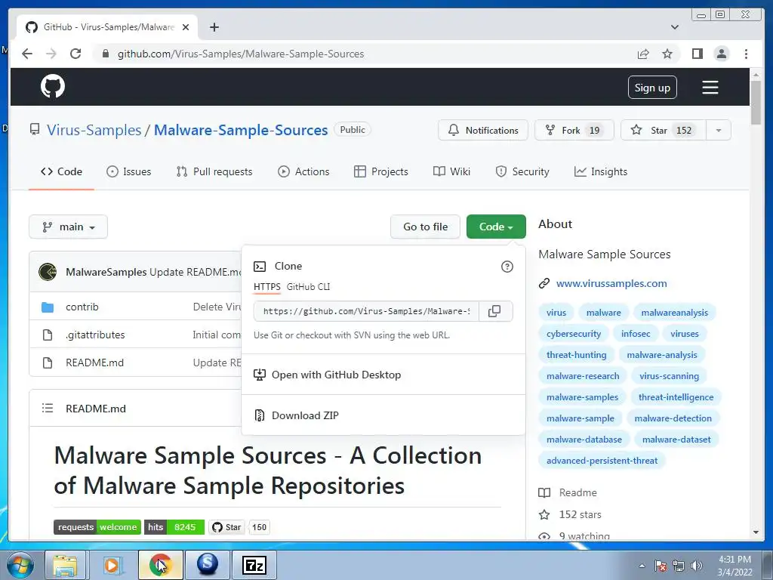Click the Fork button
Image resolution: width=773 pixels, height=580 pixels.
point(574,130)
